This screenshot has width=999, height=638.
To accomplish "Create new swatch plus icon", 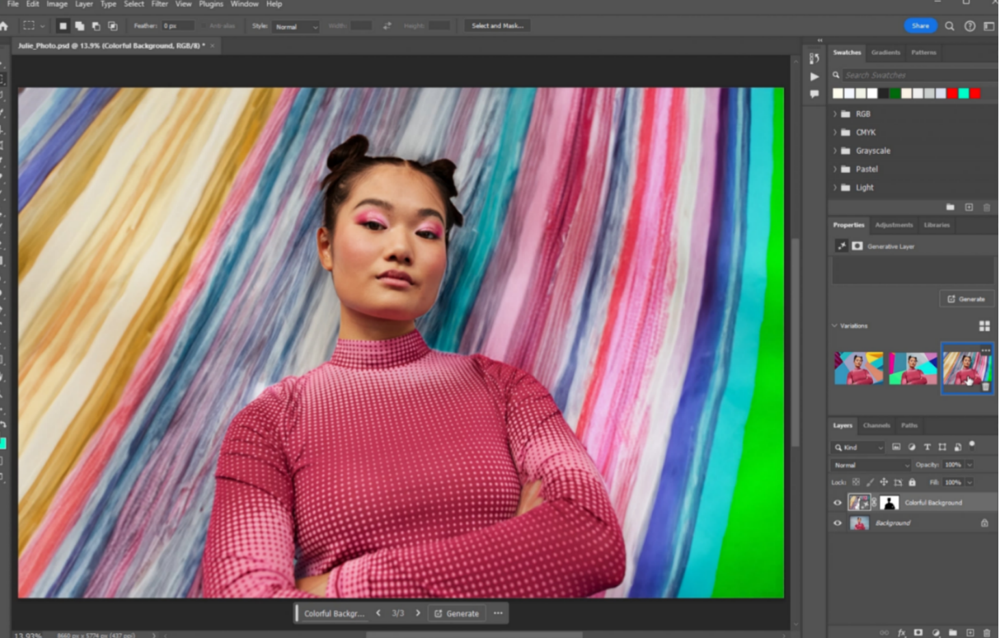I will pos(969,207).
